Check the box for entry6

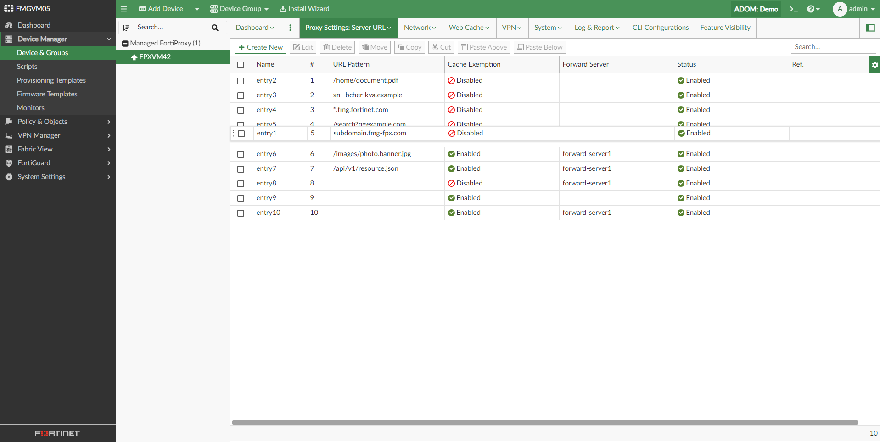coord(241,154)
